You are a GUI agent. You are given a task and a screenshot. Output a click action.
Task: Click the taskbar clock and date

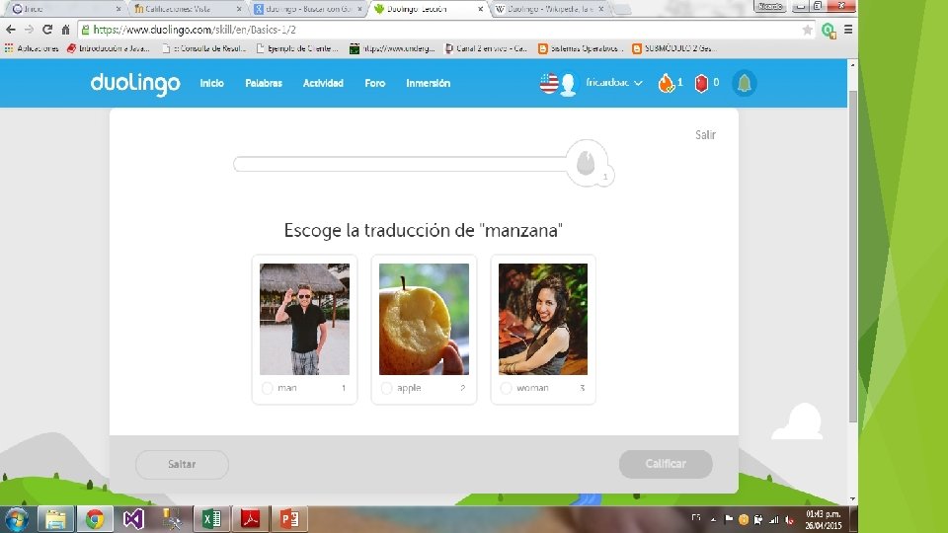click(823, 520)
